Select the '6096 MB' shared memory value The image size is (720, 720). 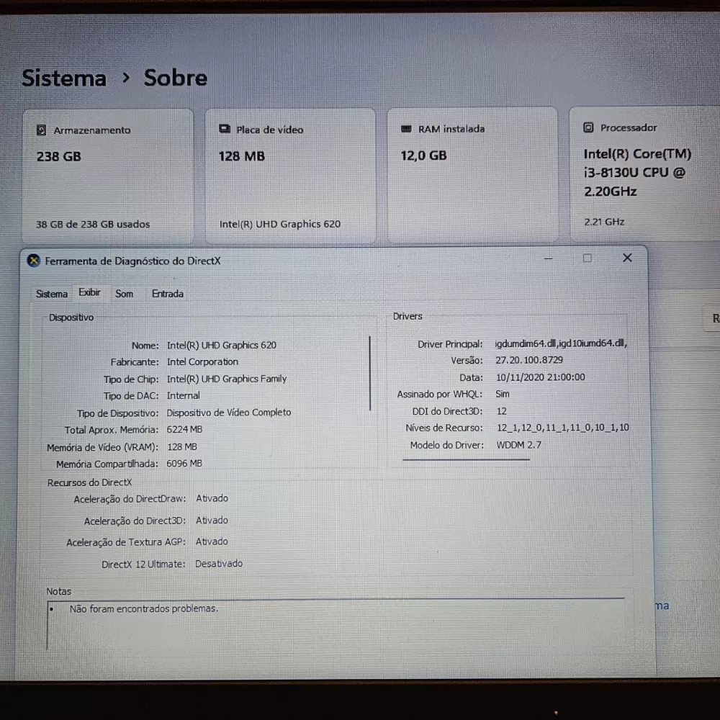click(x=184, y=464)
